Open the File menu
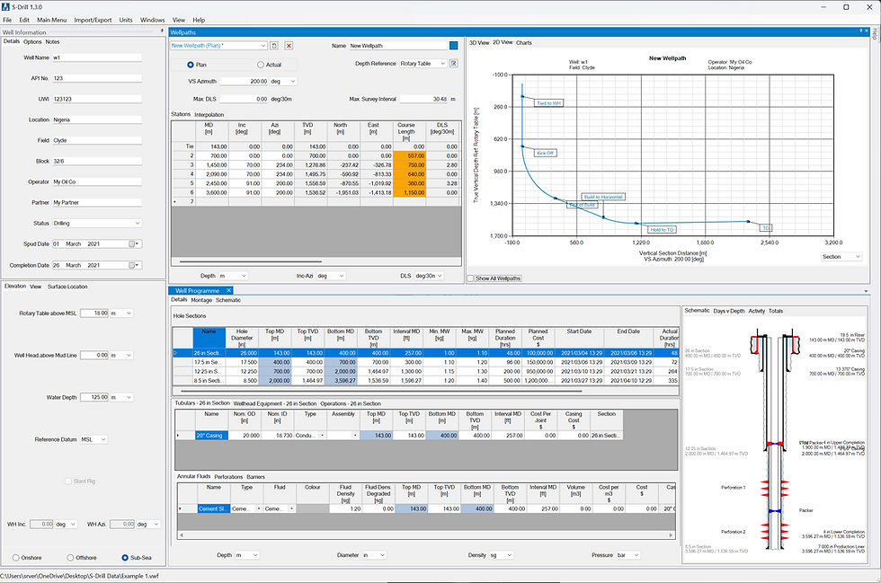The width and height of the screenshot is (881, 583). (x=7, y=20)
